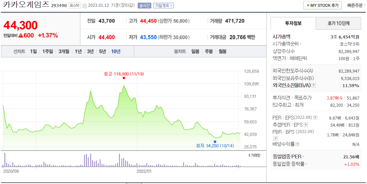Show the 월봉 candlestick chart
The height and width of the screenshot is (184, 367).
(x=222, y=52)
